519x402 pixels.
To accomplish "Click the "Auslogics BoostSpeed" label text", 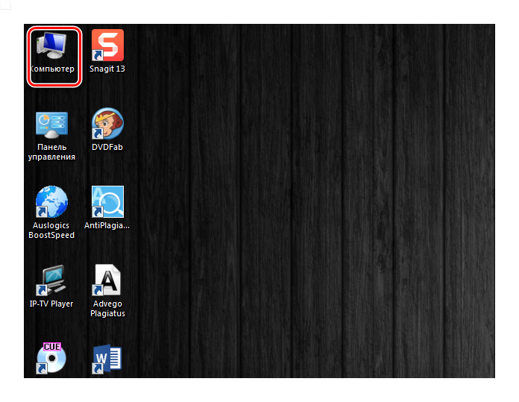I will click(x=52, y=230).
